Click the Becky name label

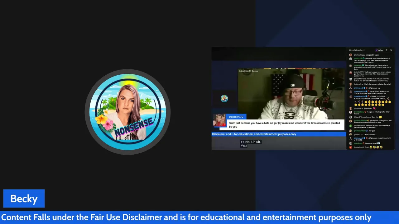tap(24, 198)
